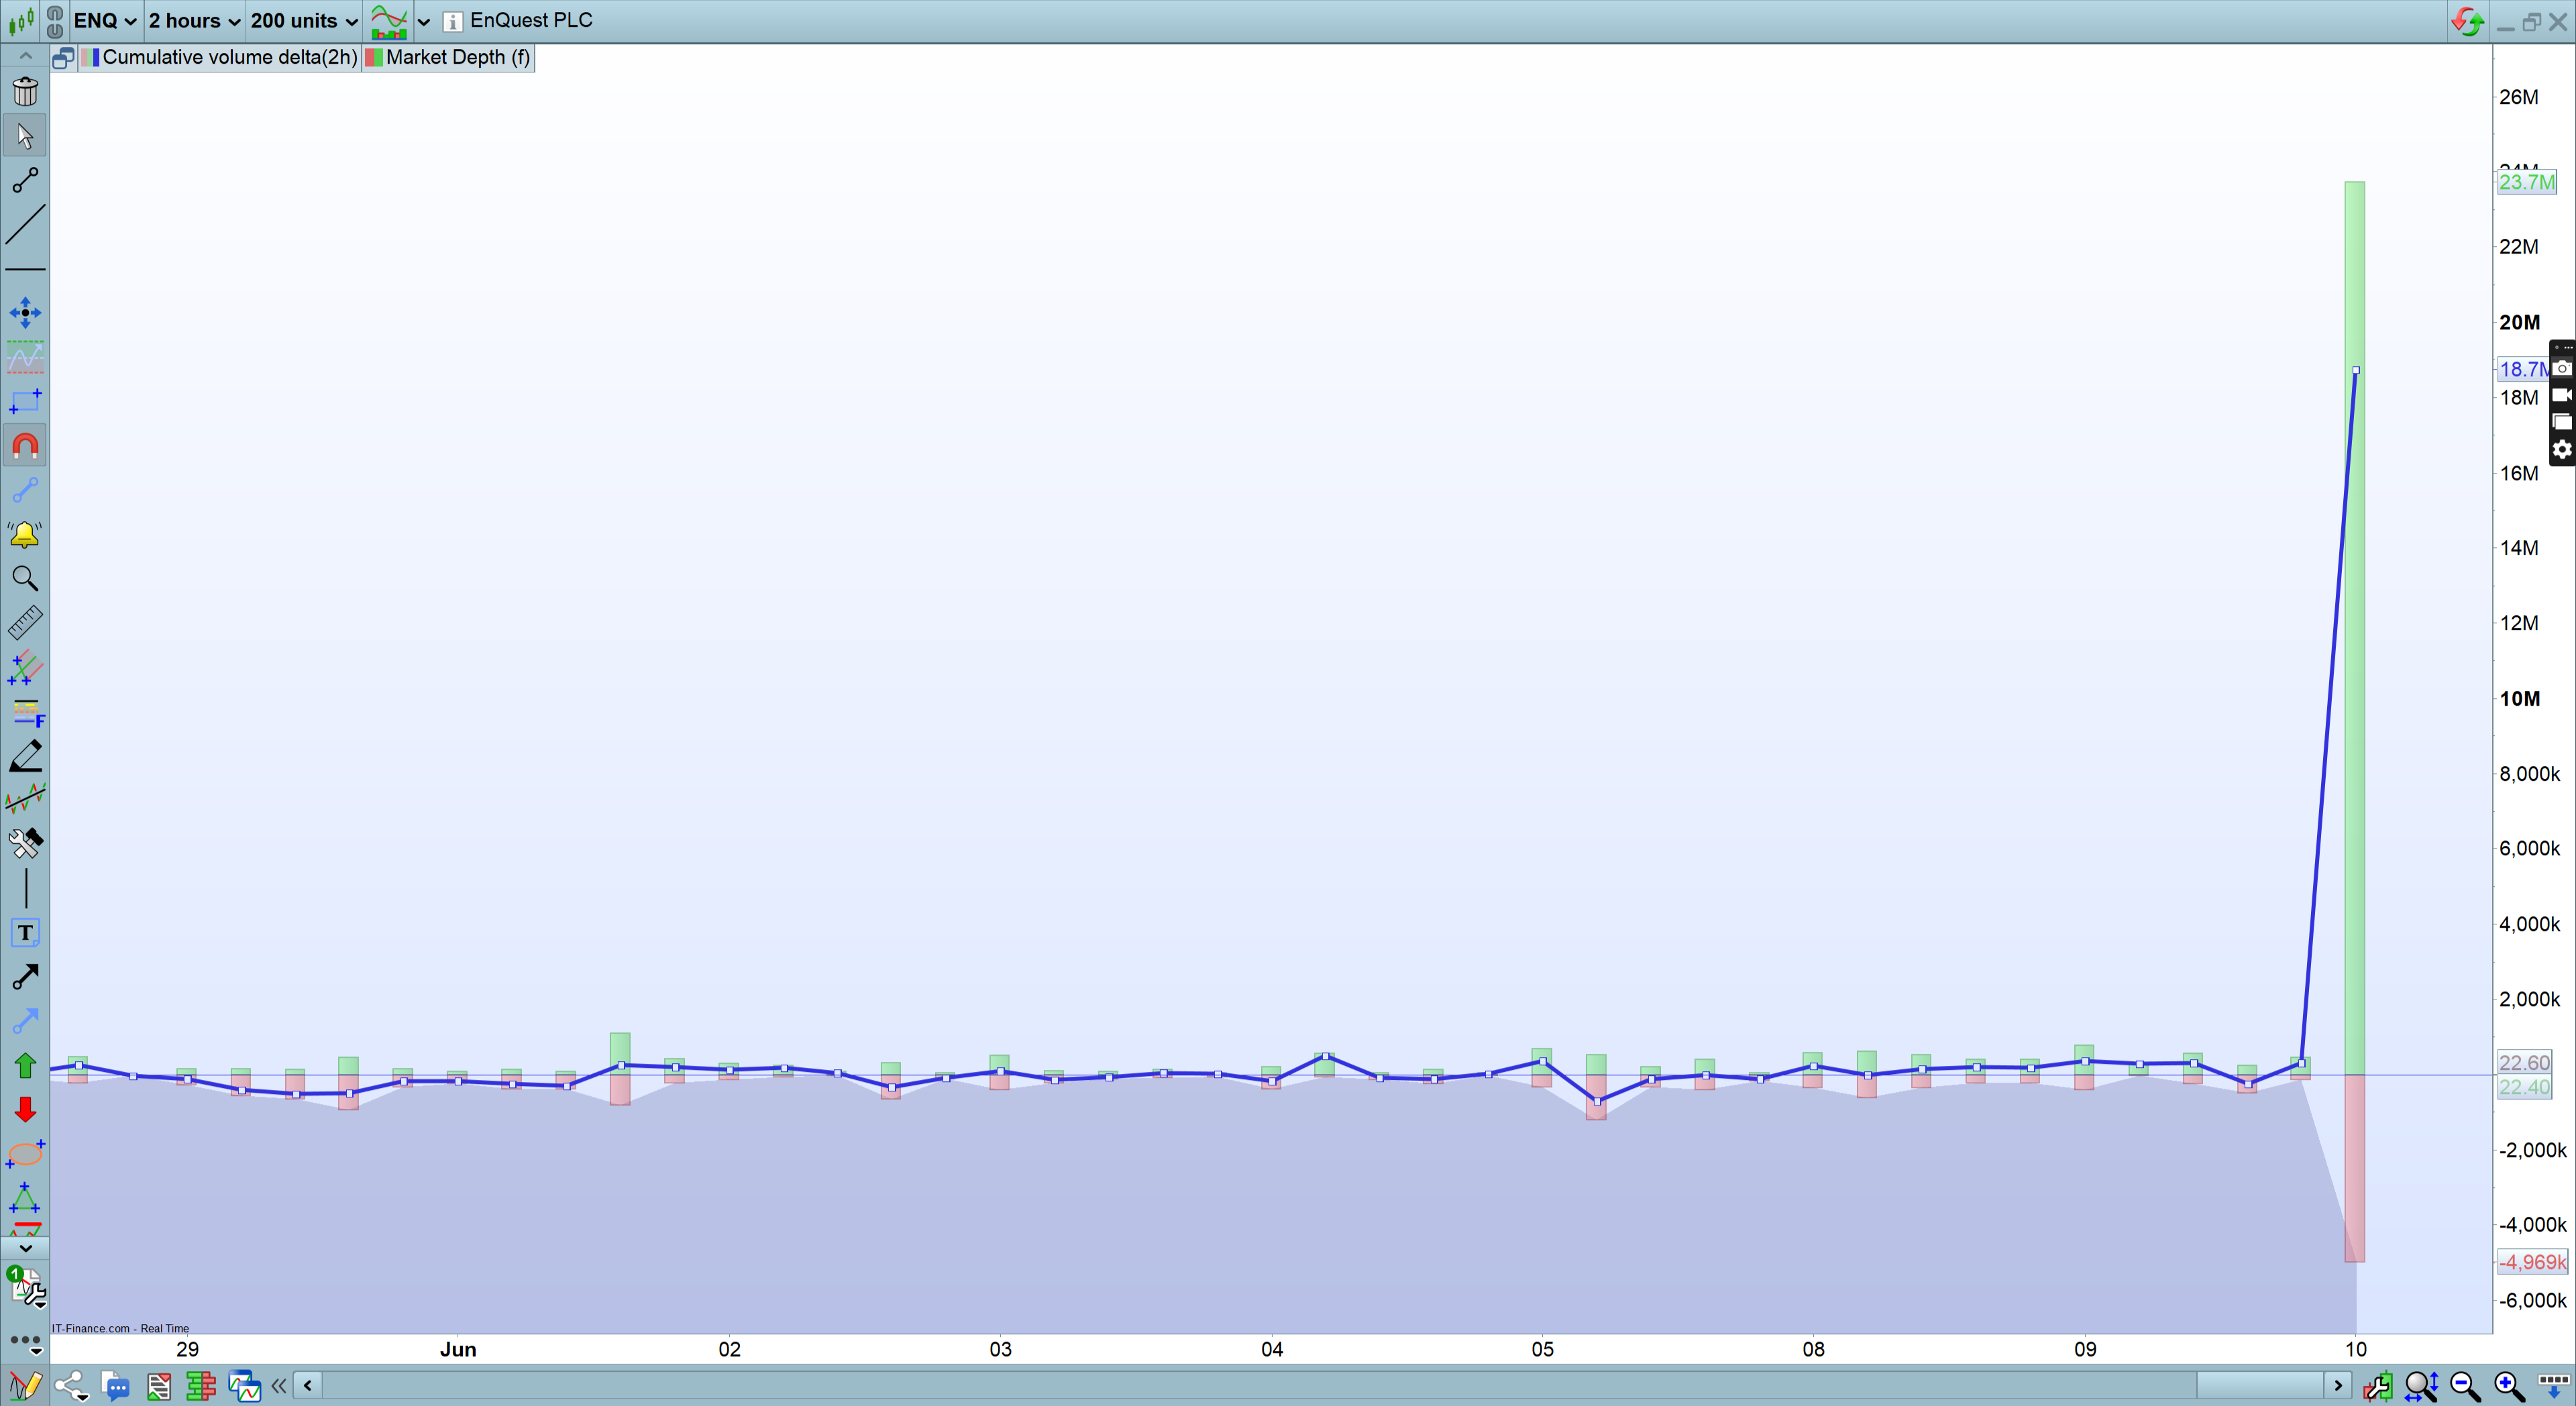Select the green triangle drawing tool

[x=25, y=1198]
